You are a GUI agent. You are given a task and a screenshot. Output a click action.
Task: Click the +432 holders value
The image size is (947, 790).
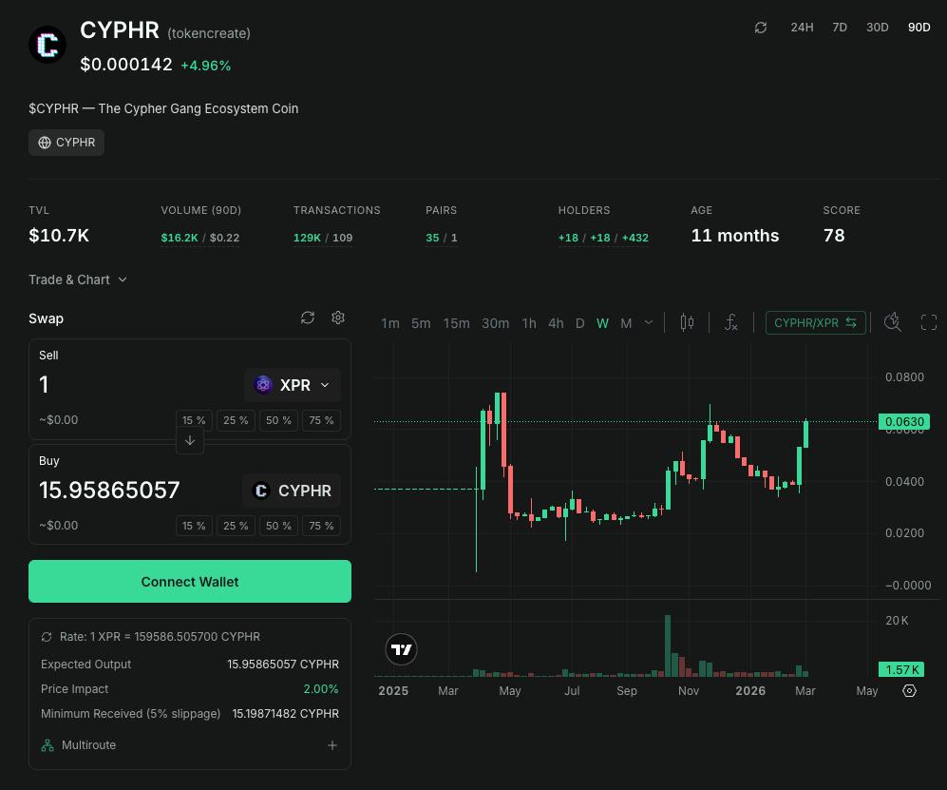tap(635, 238)
